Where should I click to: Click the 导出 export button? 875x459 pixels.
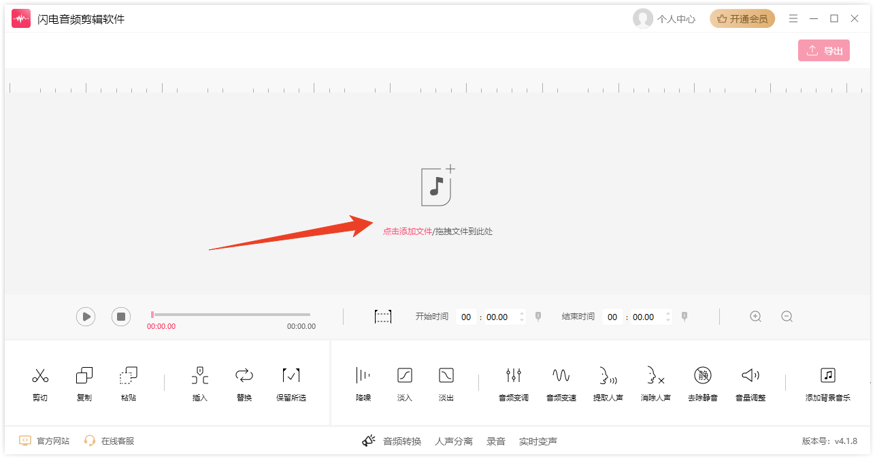click(824, 50)
